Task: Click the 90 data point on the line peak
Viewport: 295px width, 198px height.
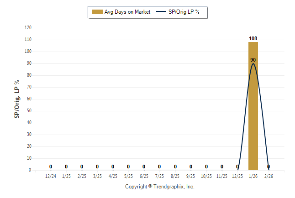Action: coord(253,60)
